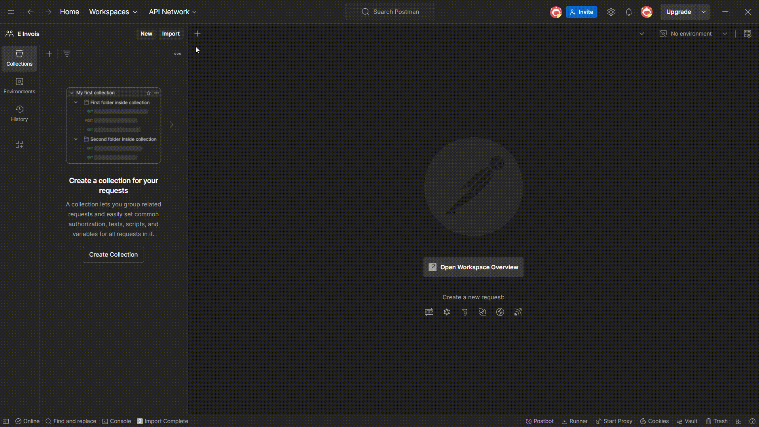Screen dimensions: 759x427
Task: Switch to the Environments sidebar tab
Action: [x=19, y=86]
